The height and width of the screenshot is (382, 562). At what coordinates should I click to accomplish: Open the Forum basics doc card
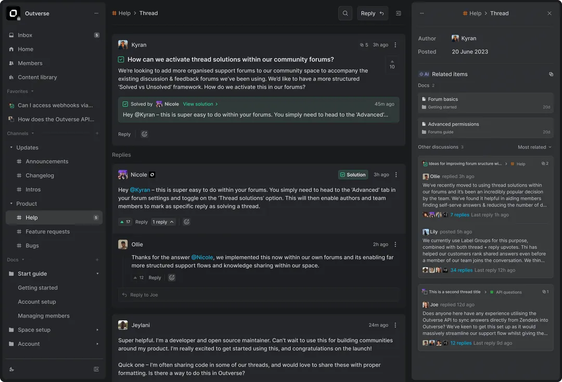486,103
